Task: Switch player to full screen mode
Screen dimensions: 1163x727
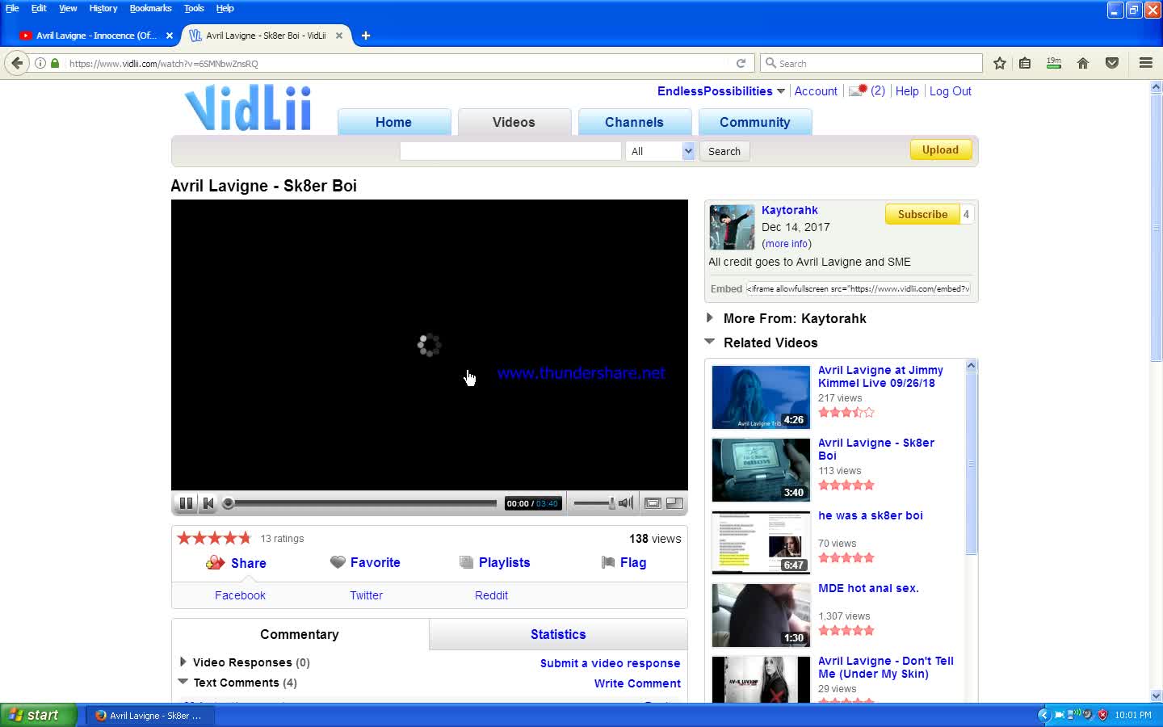Action: (x=674, y=503)
